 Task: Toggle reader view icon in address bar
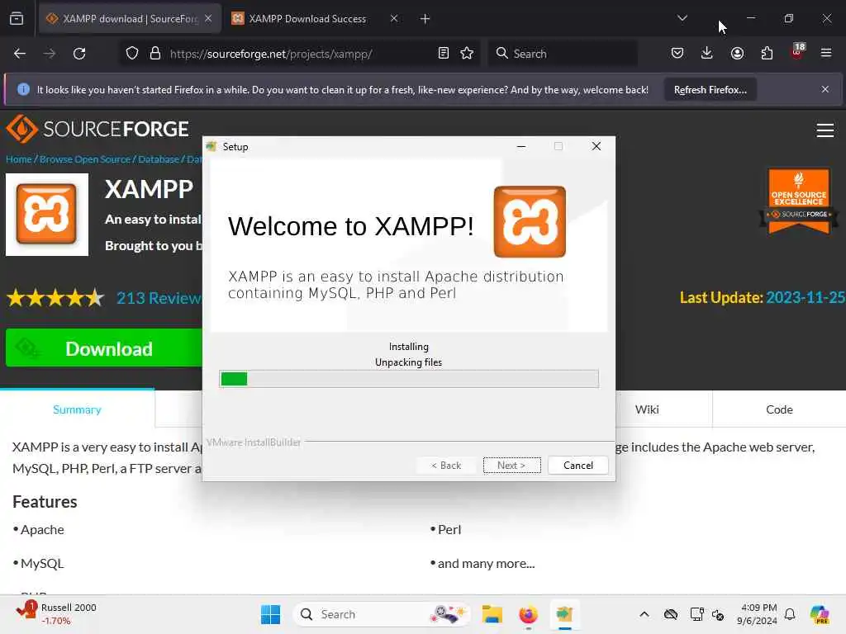(444, 54)
